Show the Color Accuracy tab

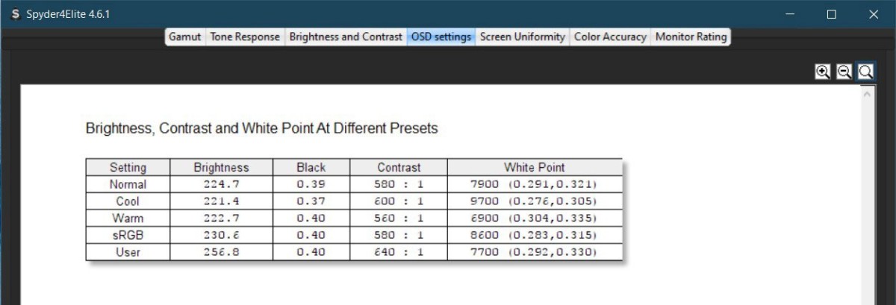(x=609, y=37)
